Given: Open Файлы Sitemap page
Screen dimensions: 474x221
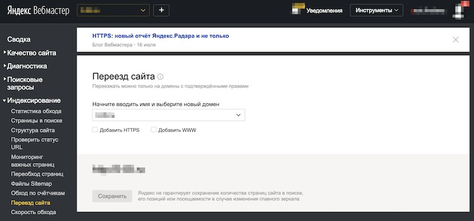Looking at the screenshot, I should point(31,184).
